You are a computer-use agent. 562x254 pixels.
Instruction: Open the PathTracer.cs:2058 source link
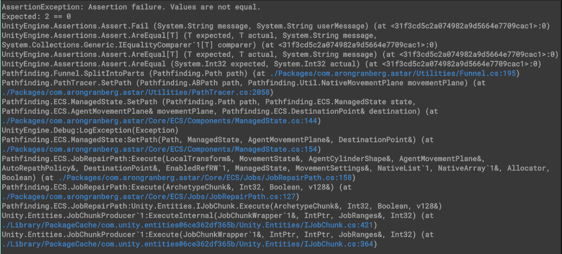[137, 92]
